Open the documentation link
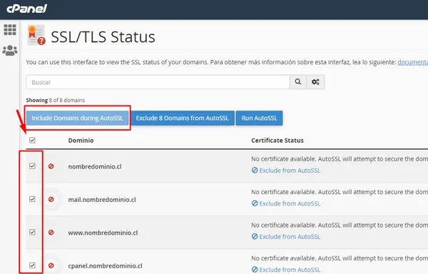Viewport: 428px width, 274px height. click(413, 62)
